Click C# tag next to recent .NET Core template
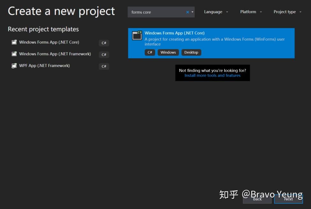 [x=104, y=43]
